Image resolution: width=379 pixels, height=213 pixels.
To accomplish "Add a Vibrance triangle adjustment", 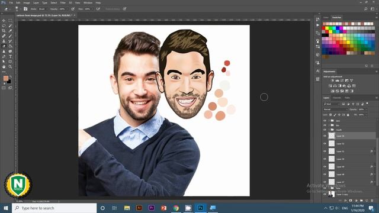I will coord(351,80).
